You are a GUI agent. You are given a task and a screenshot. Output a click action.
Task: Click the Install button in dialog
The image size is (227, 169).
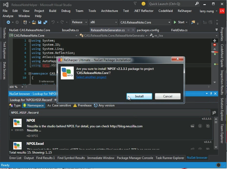(x=139, y=96)
